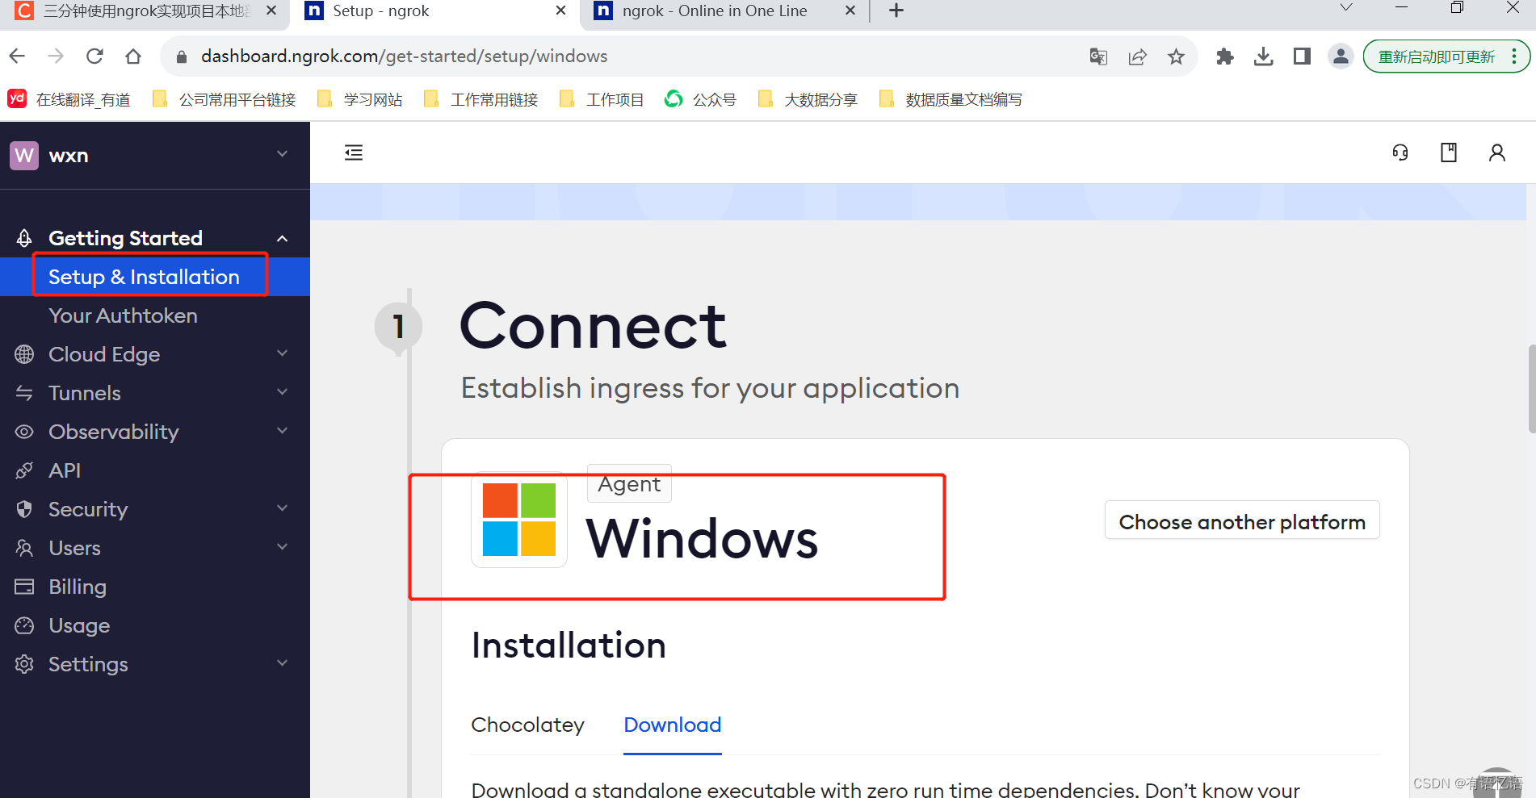This screenshot has height=798, width=1536.
Task: Open the 工作项目 bookmark folder
Action: pos(602,99)
